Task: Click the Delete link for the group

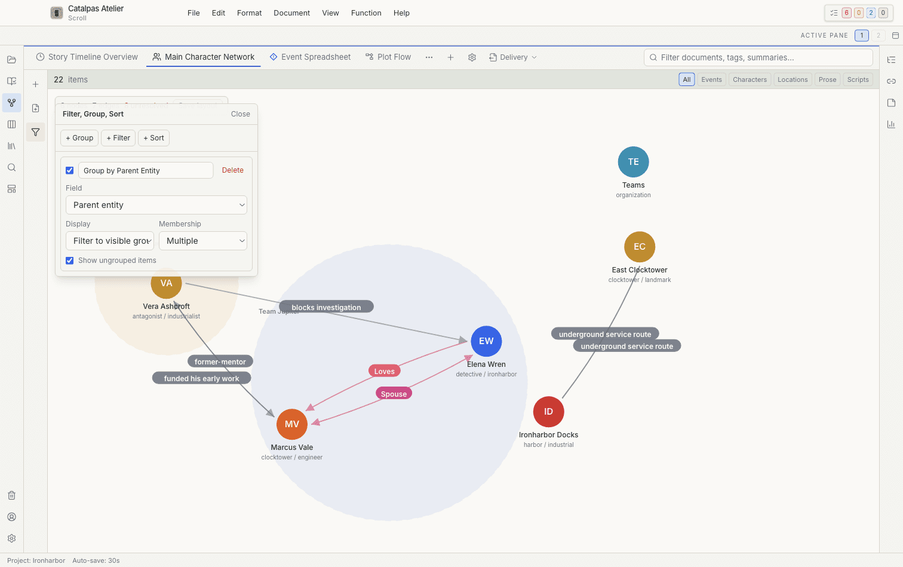Action: point(233,170)
